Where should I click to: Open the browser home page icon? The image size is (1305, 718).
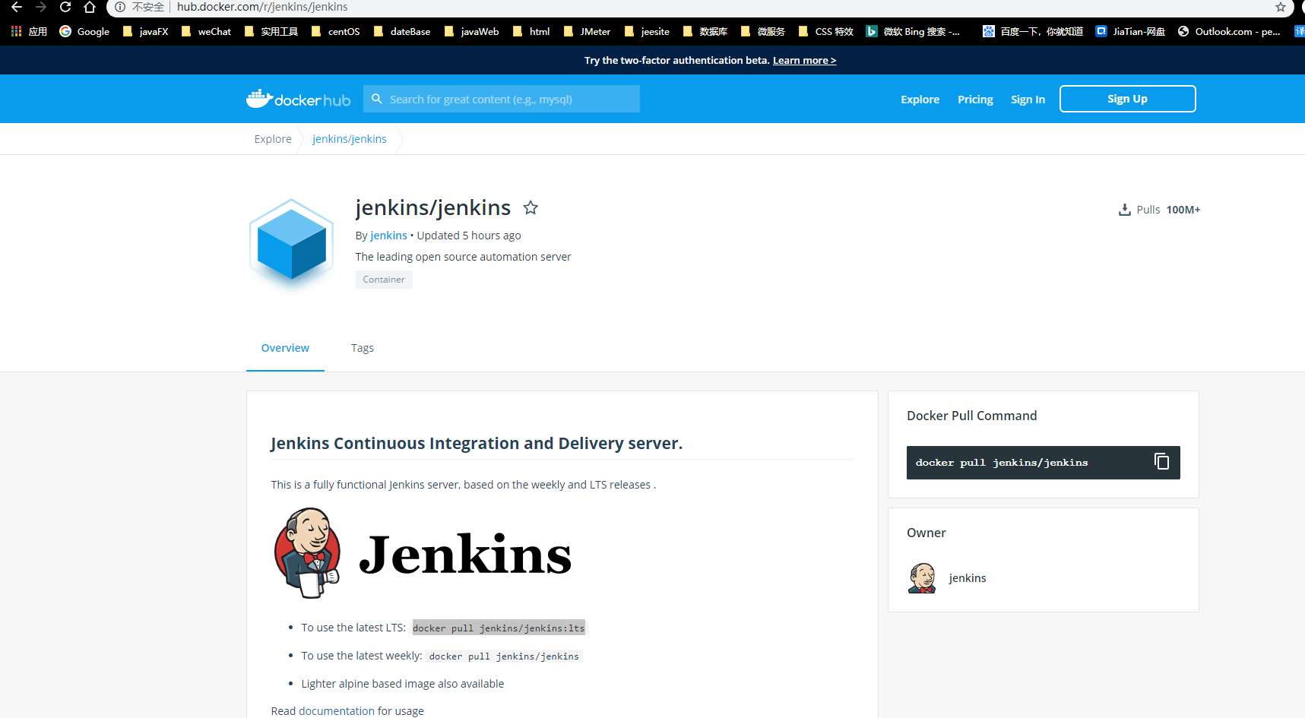click(x=90, y=7)
